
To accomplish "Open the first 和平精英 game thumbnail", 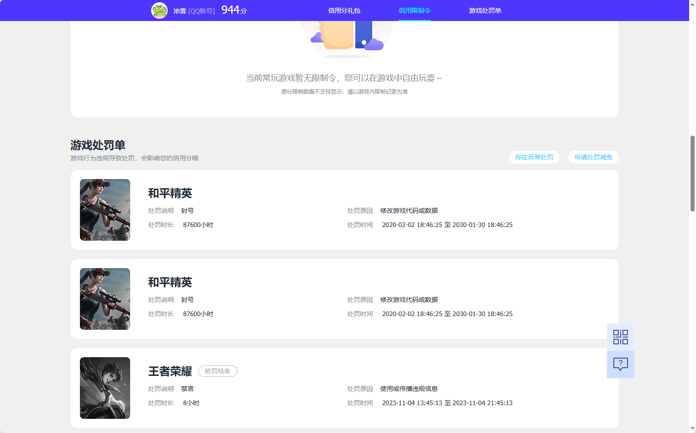I will click(105, 210).
